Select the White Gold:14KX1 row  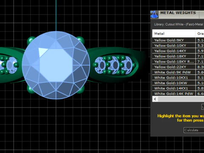178,88
